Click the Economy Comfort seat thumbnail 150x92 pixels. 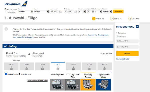tap(88, 85)
